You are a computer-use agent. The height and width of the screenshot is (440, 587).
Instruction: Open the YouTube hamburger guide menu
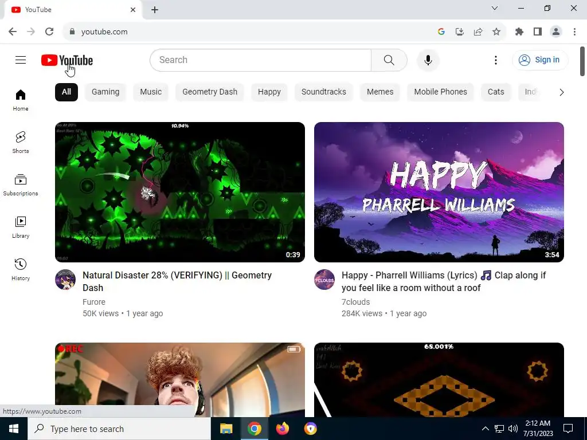(21, 60)
